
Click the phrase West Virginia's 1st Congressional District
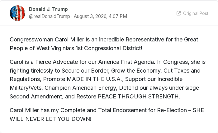[88, 48]
